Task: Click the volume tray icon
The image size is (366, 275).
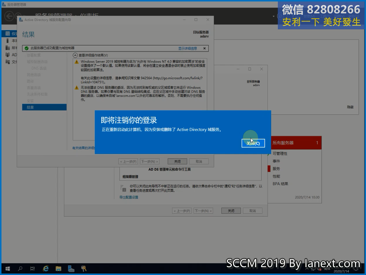Action: [x=319, y=269]
